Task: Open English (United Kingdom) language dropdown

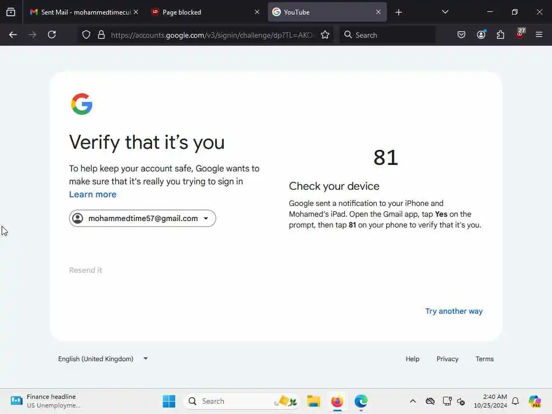Action: pyautogui.click(x=103, y=358)
